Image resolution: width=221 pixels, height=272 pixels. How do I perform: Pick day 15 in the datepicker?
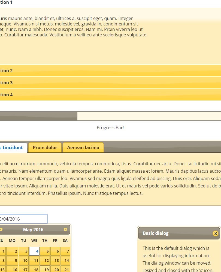(x=3, y=269)
